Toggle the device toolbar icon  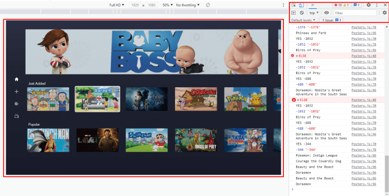click(x=301, y=5)
